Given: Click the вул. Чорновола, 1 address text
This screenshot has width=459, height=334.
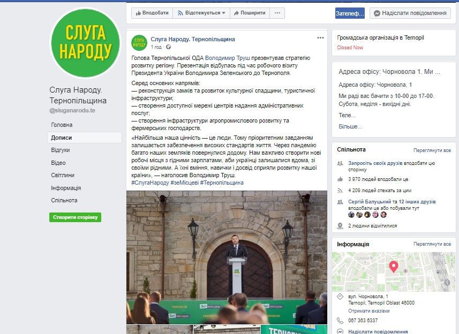Looking at the screenshot, I should point(368,297).
